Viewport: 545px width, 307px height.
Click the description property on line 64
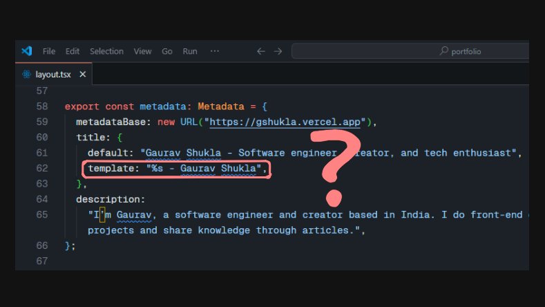pos(108,199)
